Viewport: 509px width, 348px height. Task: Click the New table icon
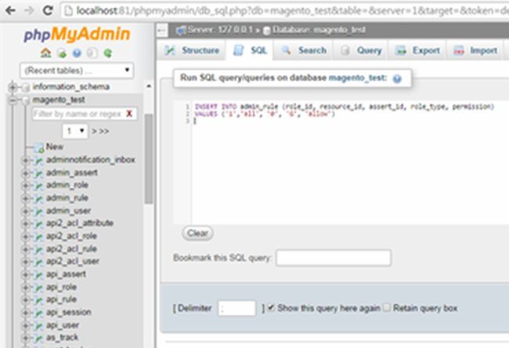(39, 147)
